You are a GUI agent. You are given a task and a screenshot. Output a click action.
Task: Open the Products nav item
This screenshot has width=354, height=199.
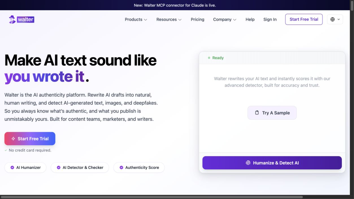pyautogui.click(x=136, y=19)
